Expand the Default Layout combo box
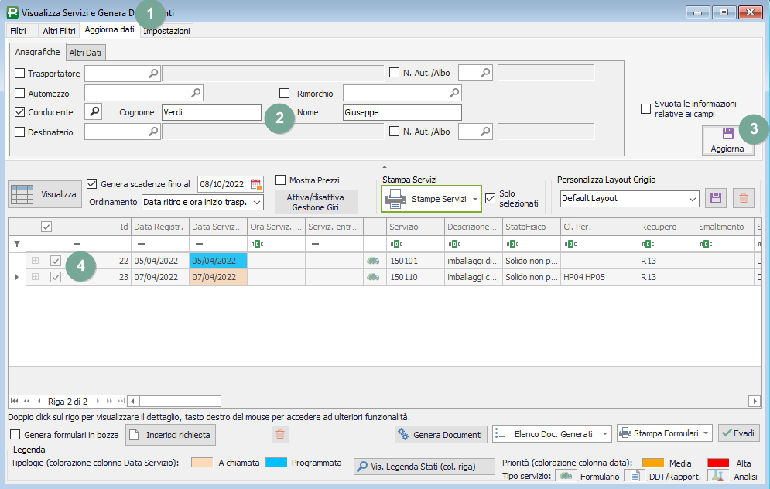Viewport: 770px width, 489px height. pyautogui.click(x=693, y=199)
